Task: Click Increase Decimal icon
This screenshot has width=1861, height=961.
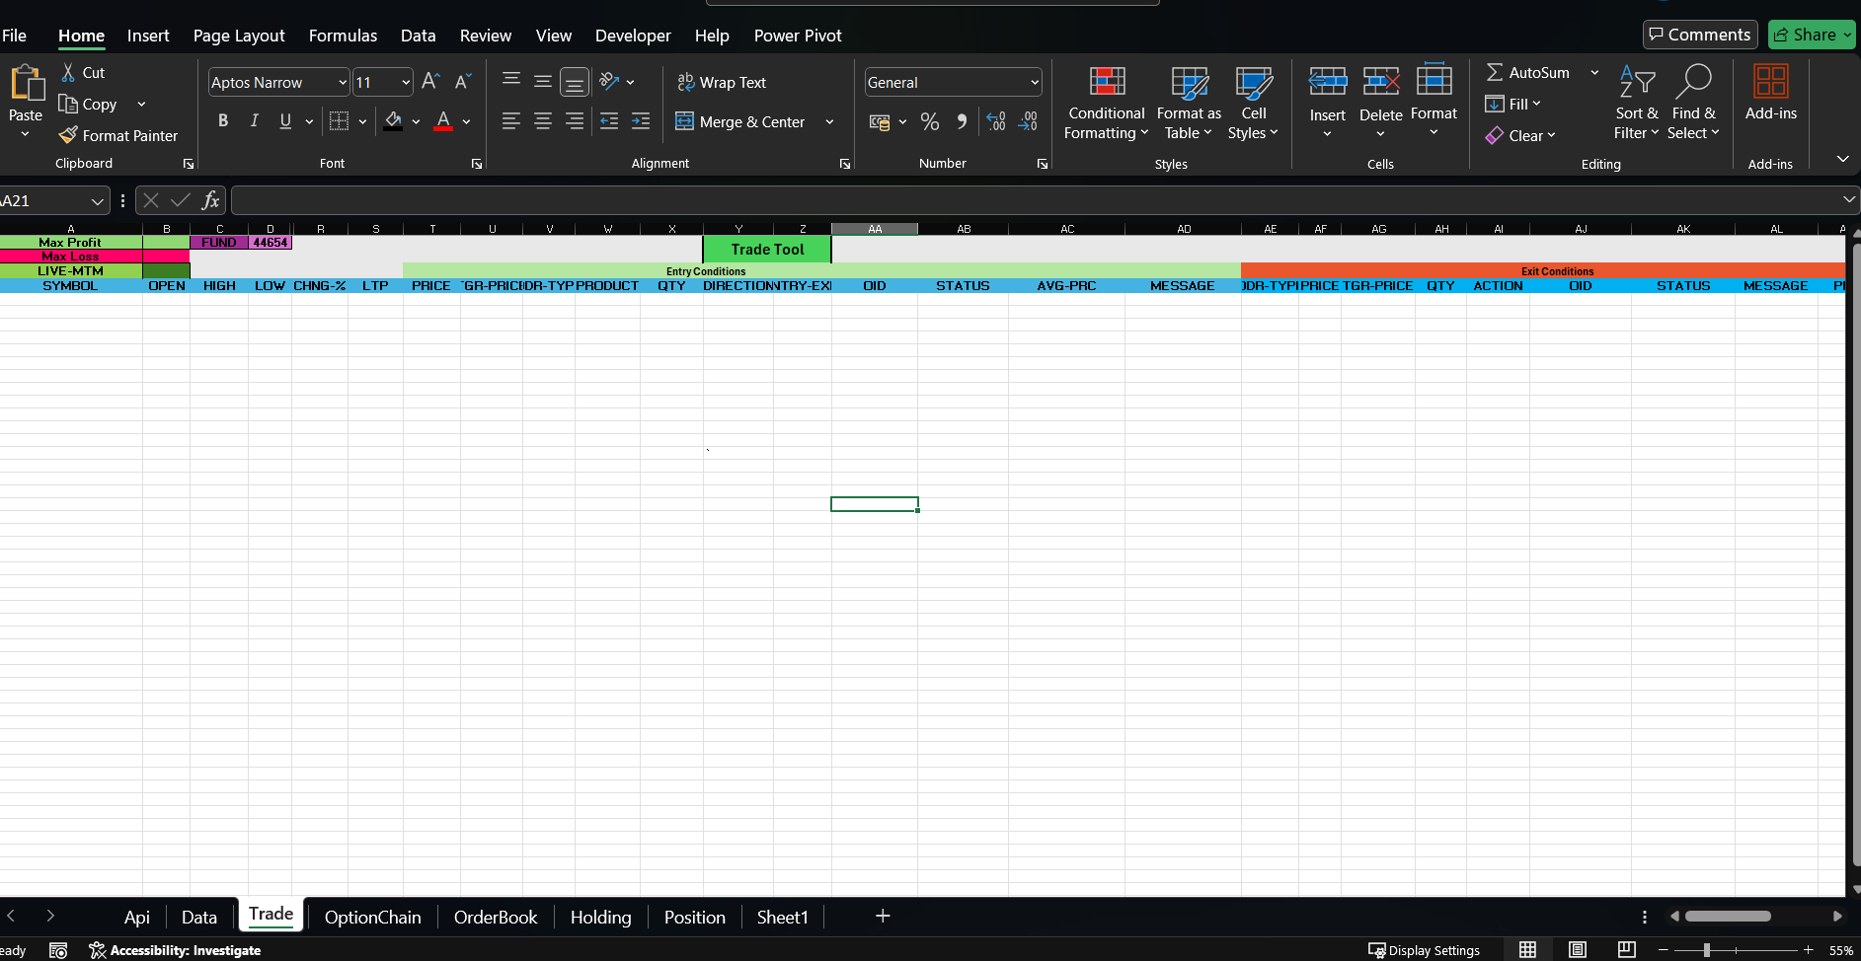Action: coord(996,121)
